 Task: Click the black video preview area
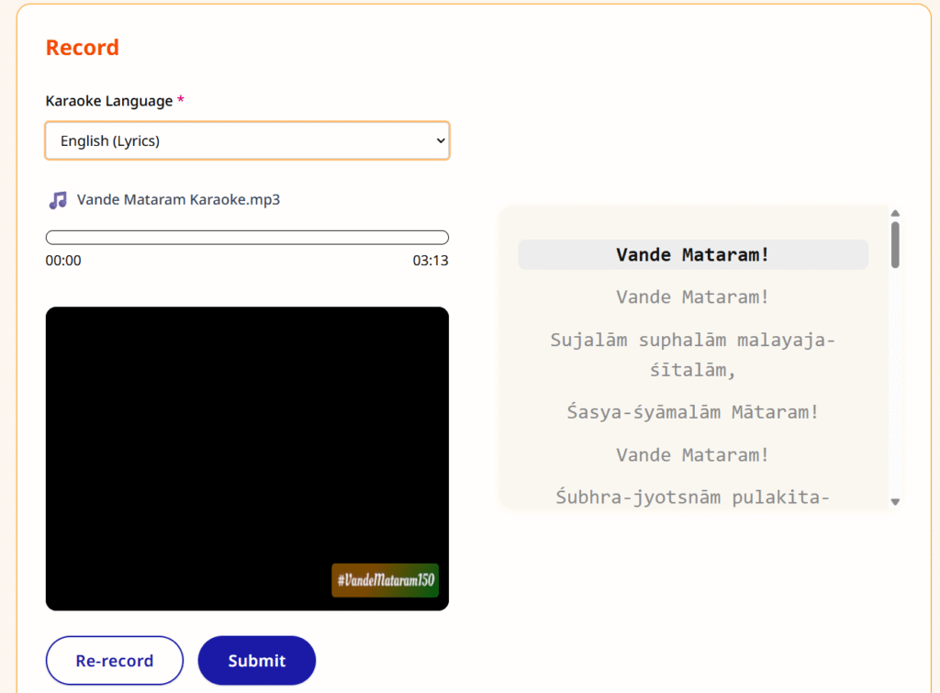click(247, 441)
